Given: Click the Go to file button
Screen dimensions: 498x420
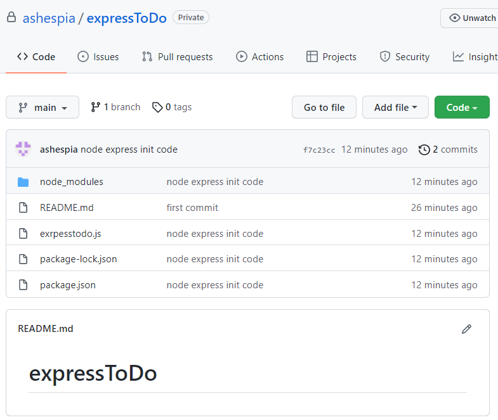Looking at the screenshot, I should pyautogui.click(x=324, y=107).
